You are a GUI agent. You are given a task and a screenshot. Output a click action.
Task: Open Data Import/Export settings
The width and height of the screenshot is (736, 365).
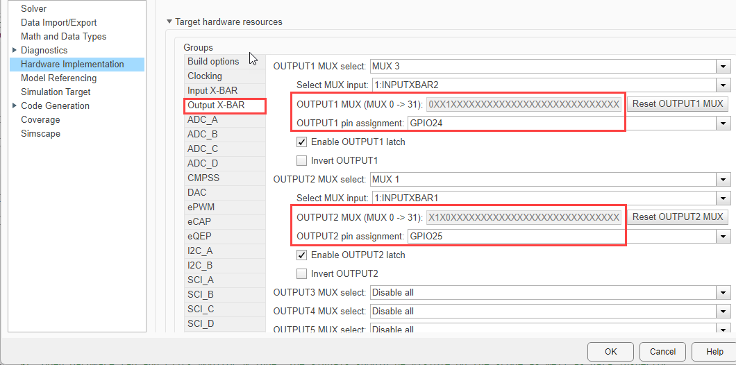pos(59,22)
